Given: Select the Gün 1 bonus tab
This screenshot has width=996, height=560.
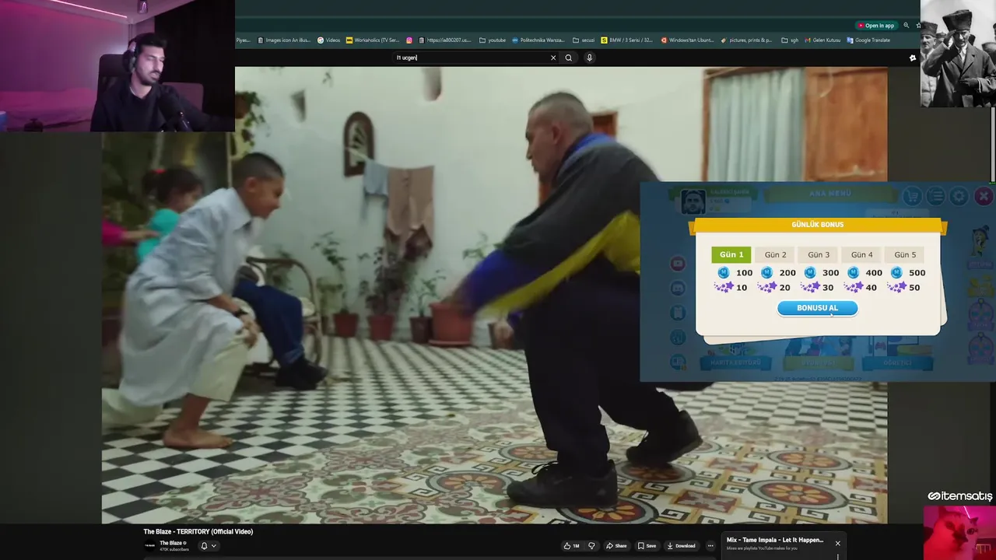Looking at the screenshot, I should 731,254.
